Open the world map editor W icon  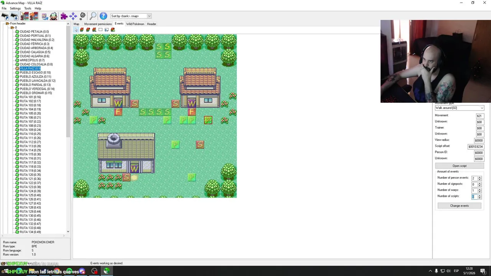coord(44,16)
